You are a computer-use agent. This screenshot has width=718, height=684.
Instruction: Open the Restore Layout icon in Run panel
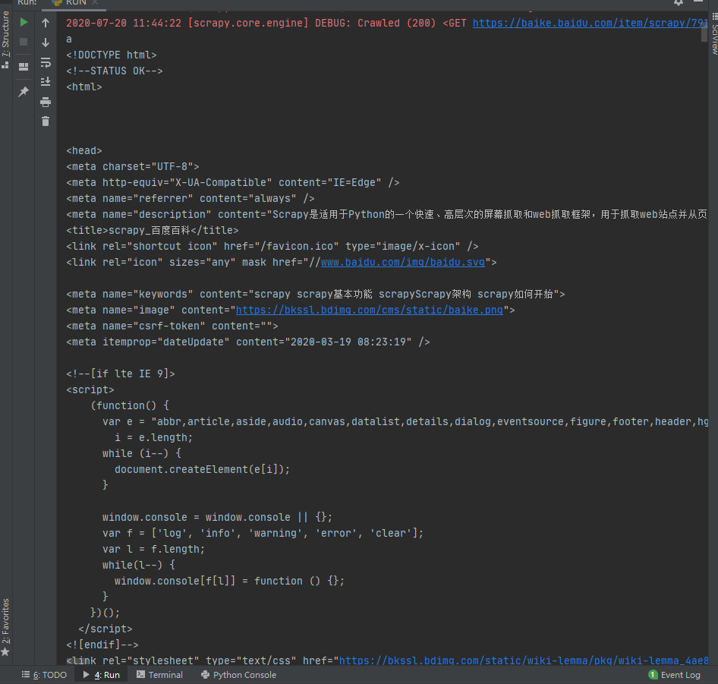[x=24, y=67]
